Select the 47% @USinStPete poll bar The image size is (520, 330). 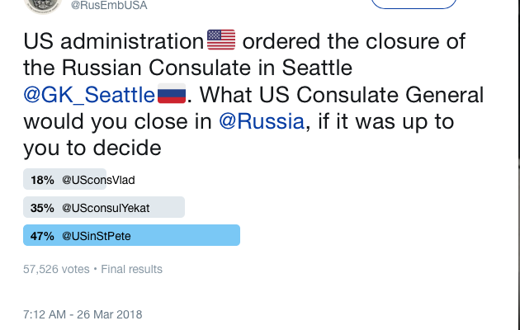point(132,235)
